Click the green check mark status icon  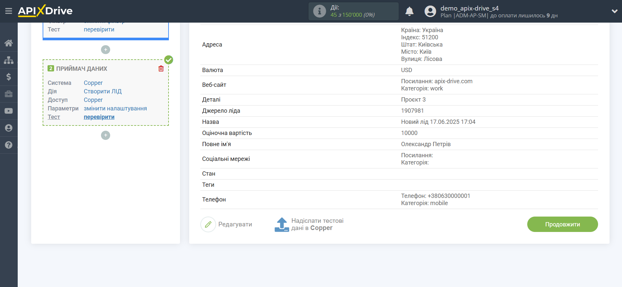coord(169,60)
